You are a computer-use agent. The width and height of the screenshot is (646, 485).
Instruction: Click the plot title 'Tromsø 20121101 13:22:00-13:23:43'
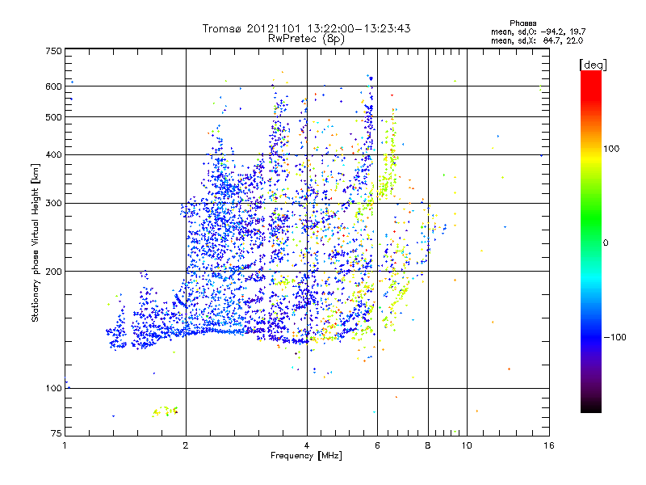pos(306,28)
